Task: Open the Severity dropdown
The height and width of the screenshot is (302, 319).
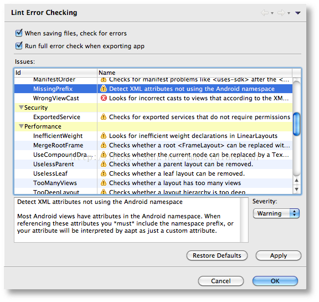Action: coord(276,213)
